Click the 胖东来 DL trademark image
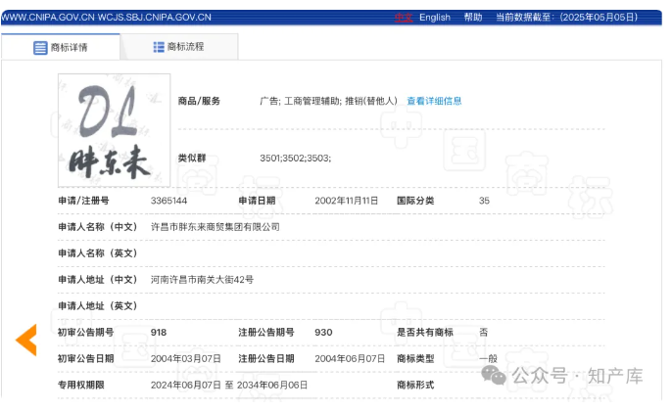672x411 pixels. (114, 130)
